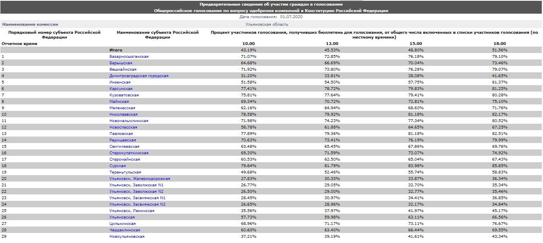The width and height of the screenshot is (543, 243).
Task: Open the Майская commission link
Action: pyautogui.click(x=118, y=102)
